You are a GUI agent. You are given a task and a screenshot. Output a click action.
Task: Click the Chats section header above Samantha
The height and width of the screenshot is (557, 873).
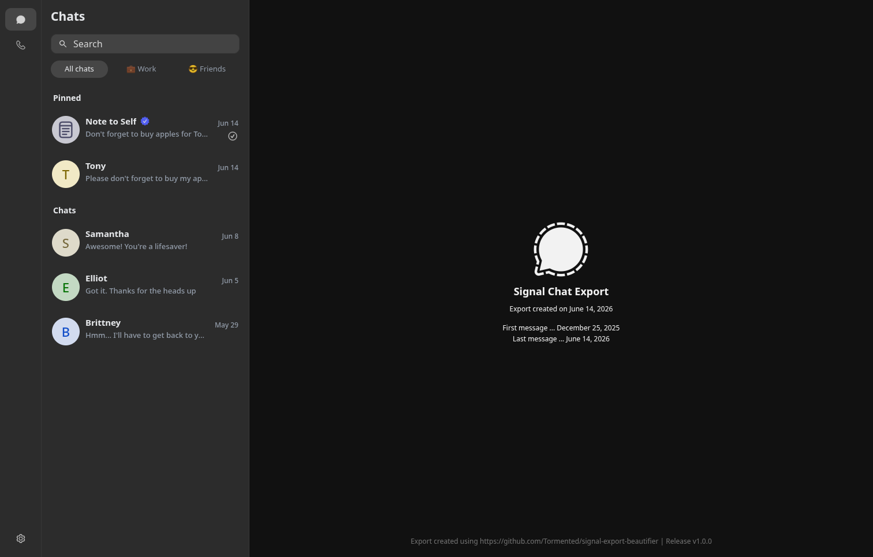point(65,210)
